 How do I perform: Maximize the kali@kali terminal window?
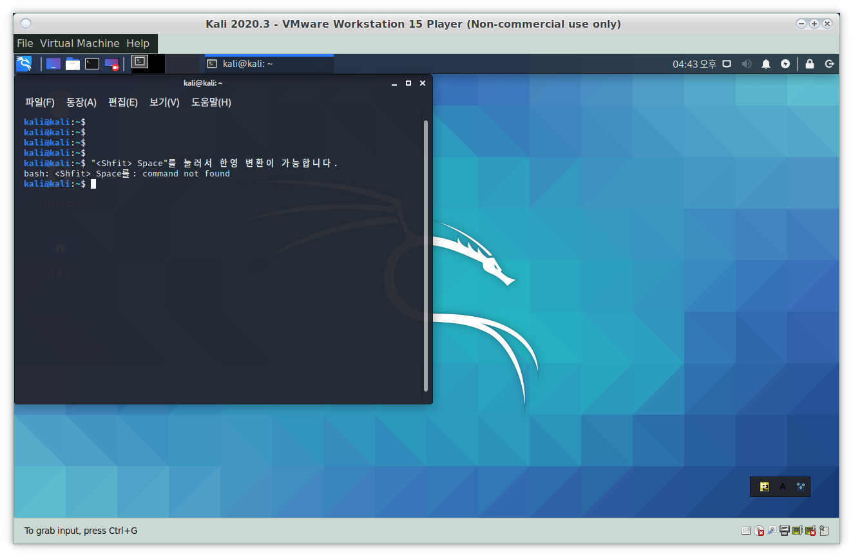coord(408,83)
